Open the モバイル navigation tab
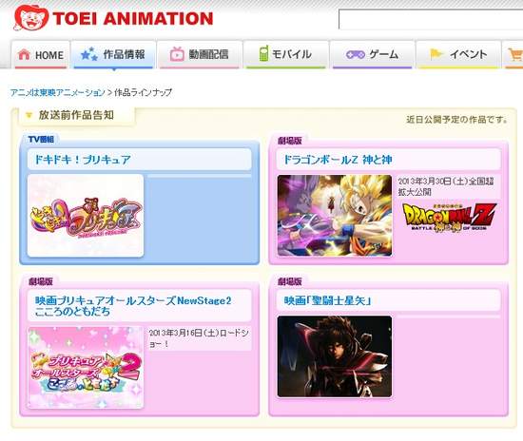Viewport: 523px width, 441px height. click(286, 54)
